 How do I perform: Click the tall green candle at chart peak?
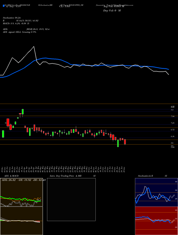click(x=23, y=112)
